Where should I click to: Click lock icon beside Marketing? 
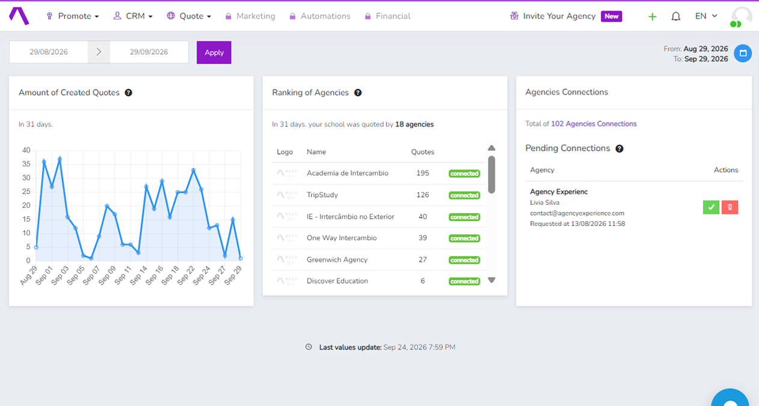coord(229,17)
